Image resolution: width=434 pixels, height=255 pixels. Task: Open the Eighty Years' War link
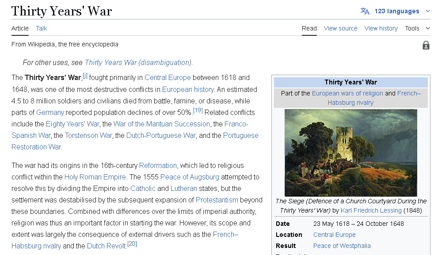tap(72, 124)
